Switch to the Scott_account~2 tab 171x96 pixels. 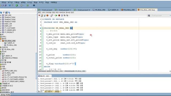tap(82, 10)
